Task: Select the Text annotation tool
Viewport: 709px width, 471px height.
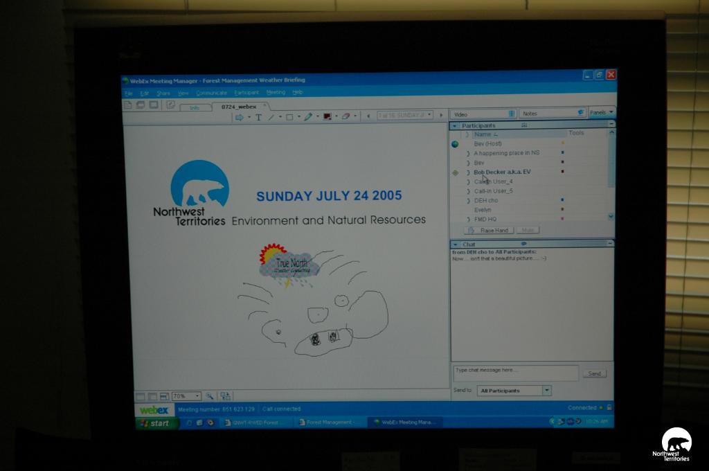Action: 258,117
